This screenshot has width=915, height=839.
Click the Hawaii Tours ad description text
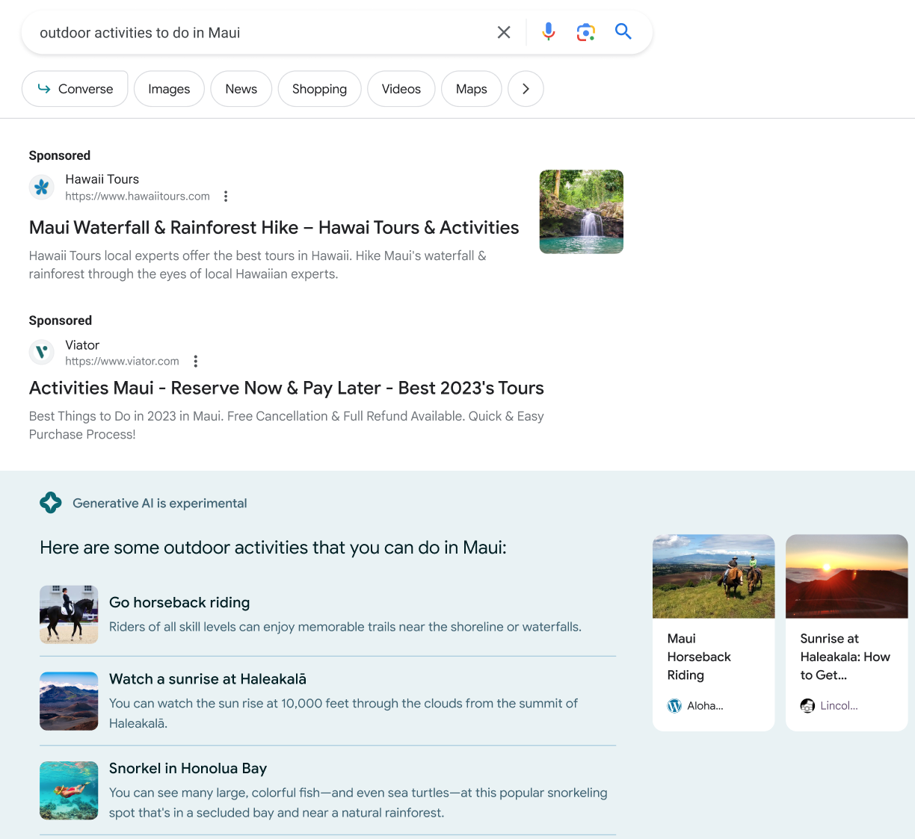pos(258,265)
